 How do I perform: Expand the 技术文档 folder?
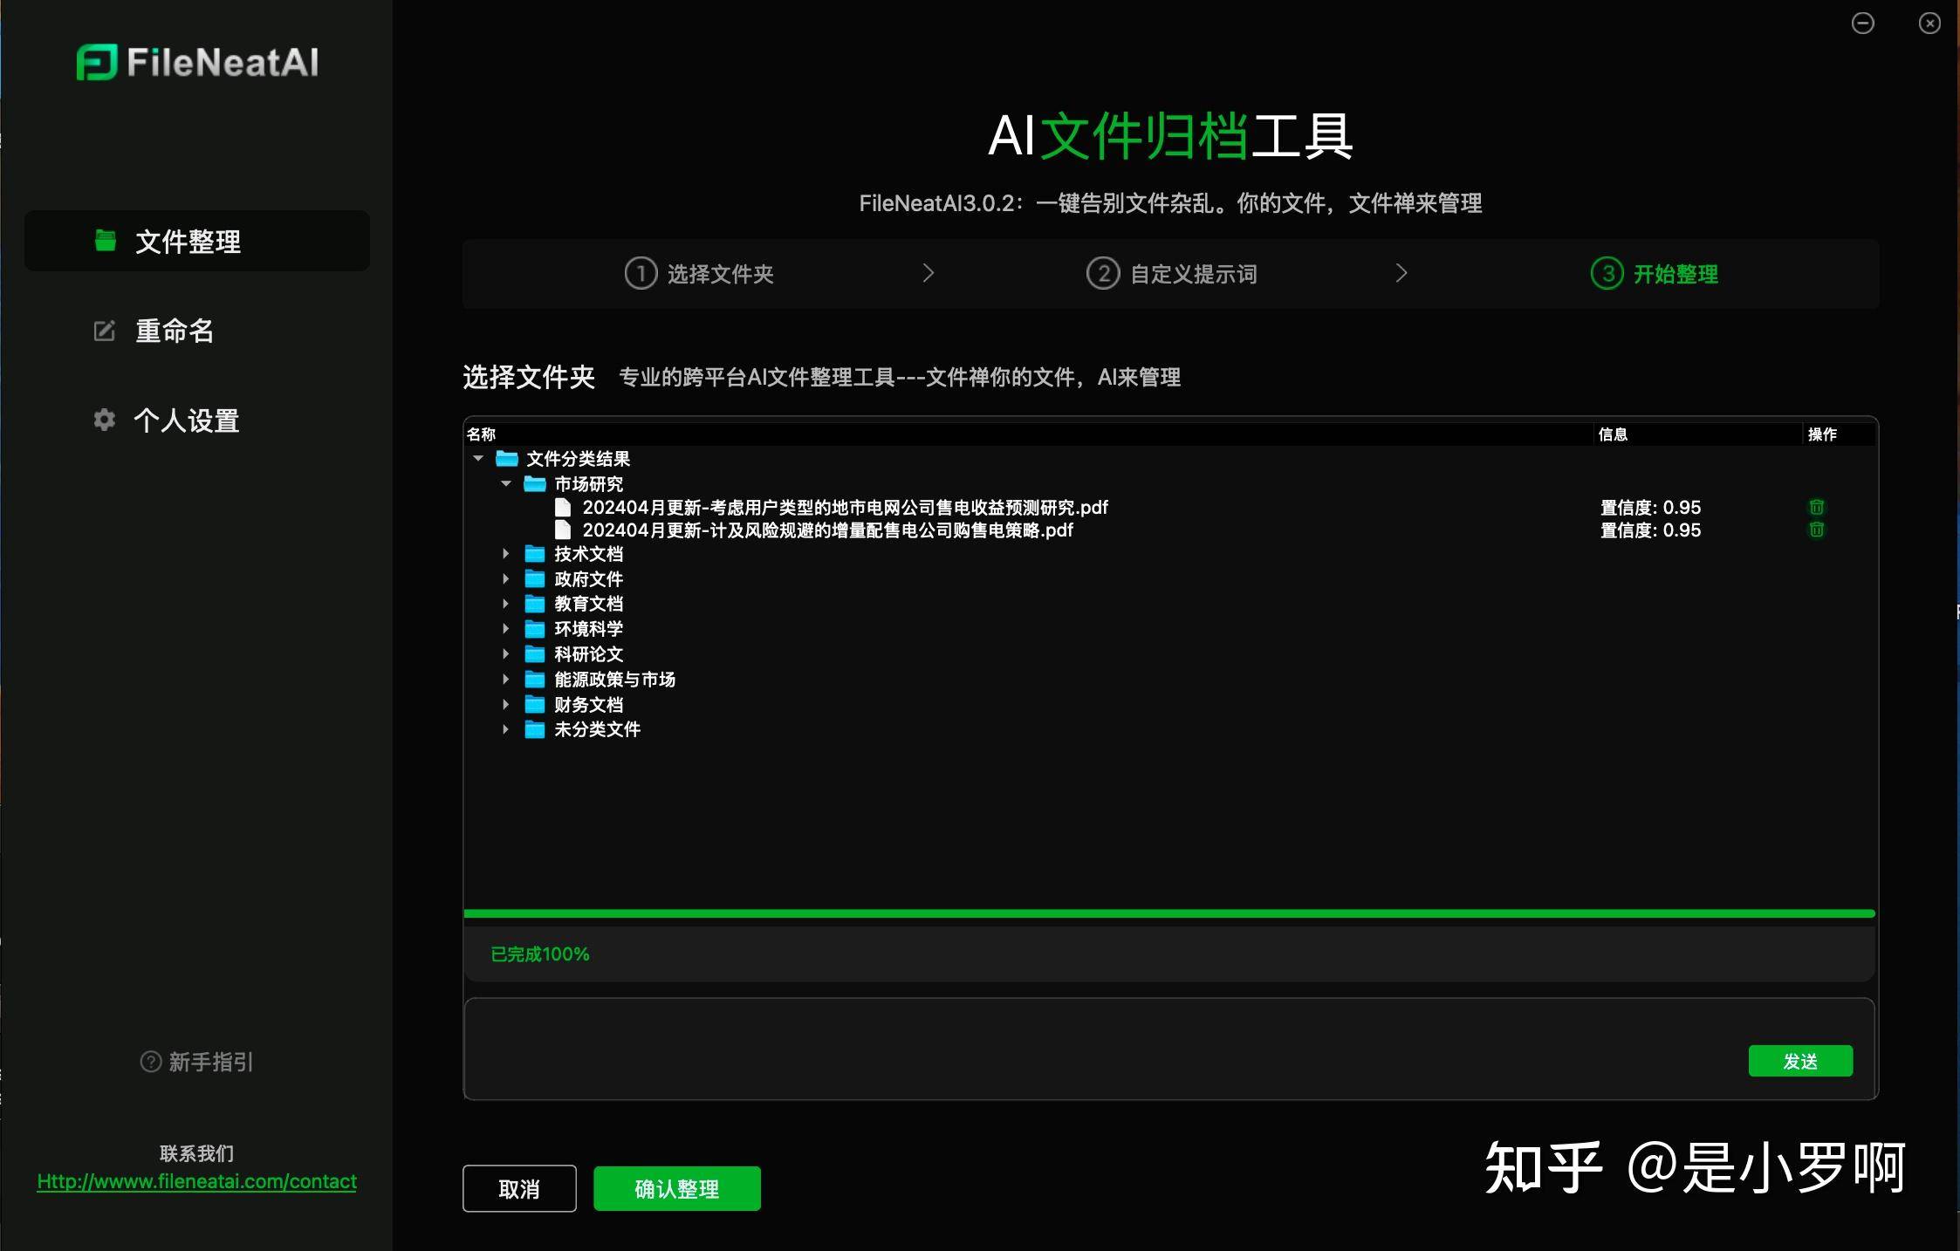click(505, 554)
